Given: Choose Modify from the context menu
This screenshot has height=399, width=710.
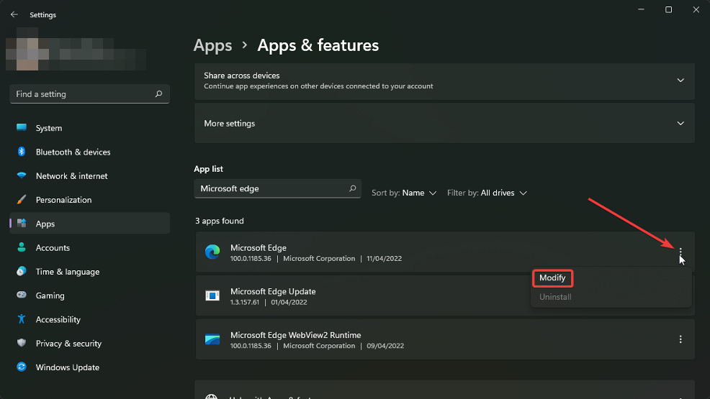Looking at the screenshot, I should tap(552, 278).
